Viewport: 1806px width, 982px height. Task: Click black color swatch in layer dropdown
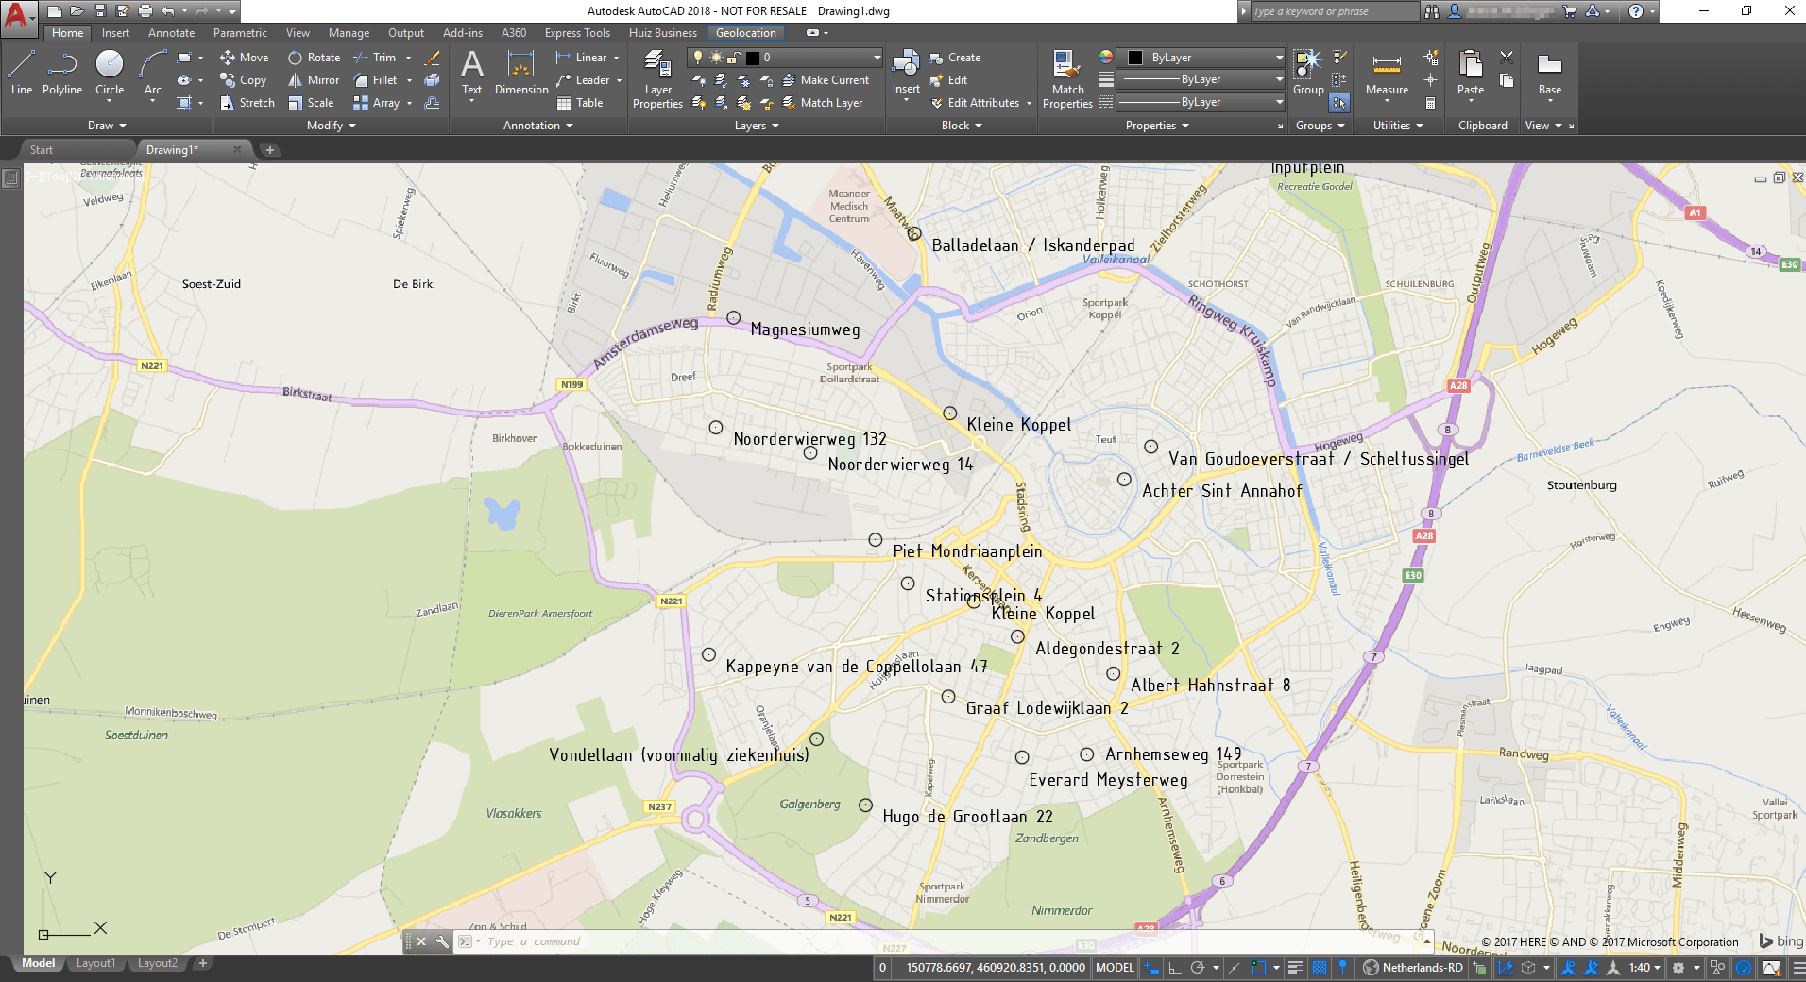(752, 58)
